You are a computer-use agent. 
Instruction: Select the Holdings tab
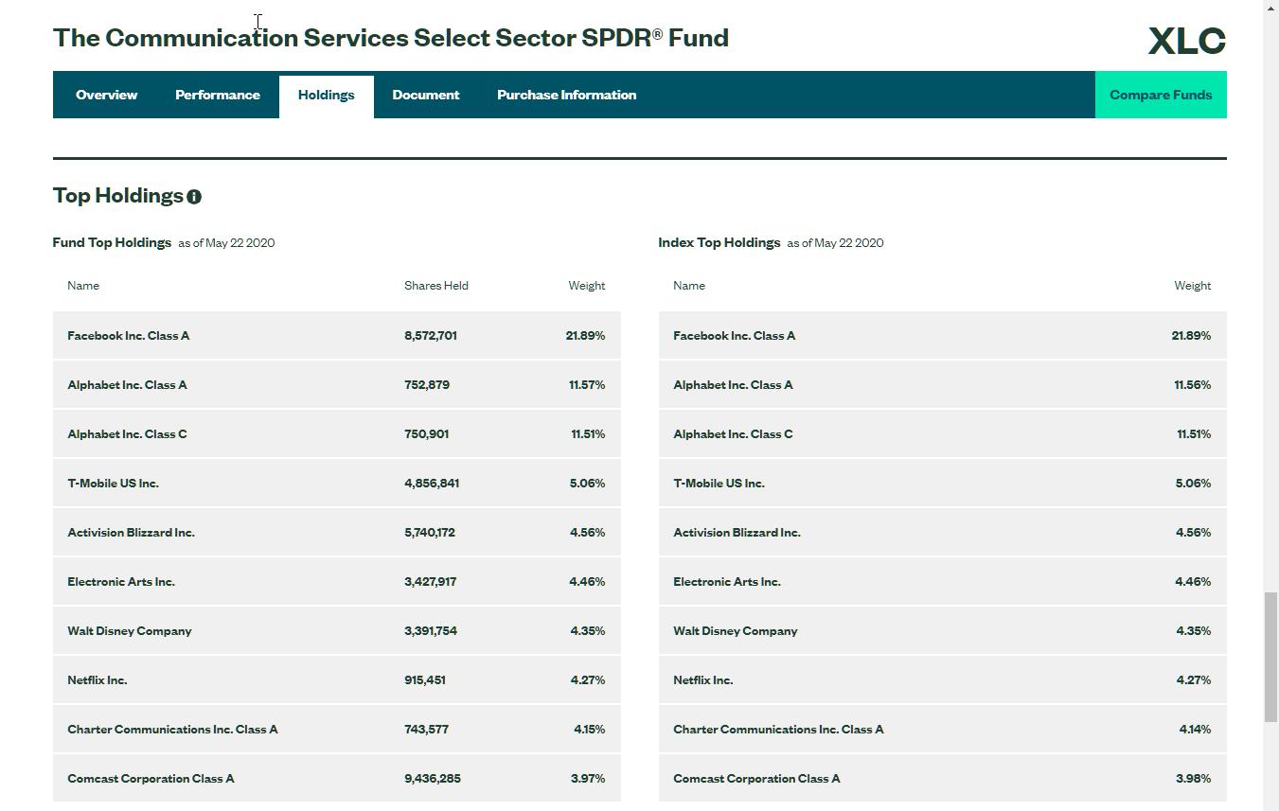coord(326,95)
